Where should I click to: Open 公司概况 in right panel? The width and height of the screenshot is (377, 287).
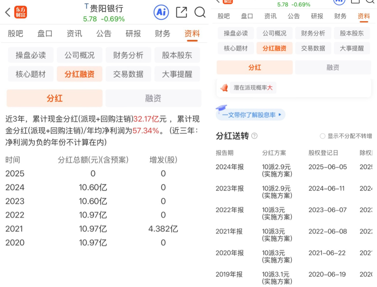coord(275,33)
